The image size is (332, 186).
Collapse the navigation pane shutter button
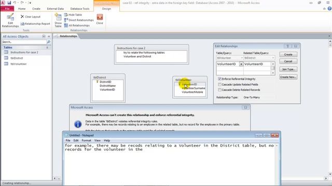coord(49,36)
